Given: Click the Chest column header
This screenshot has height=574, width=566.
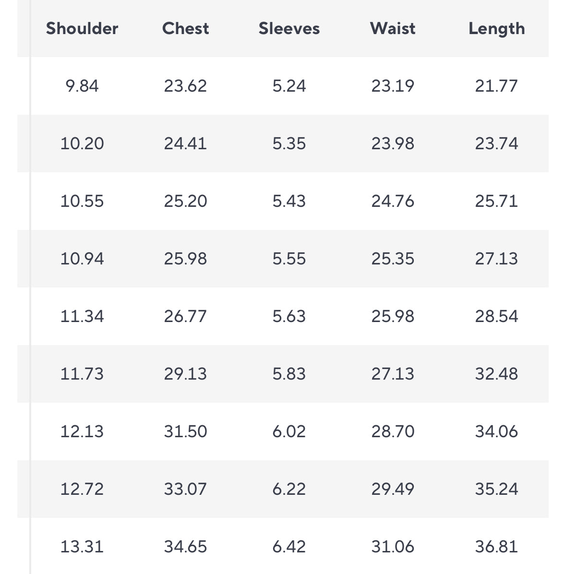Looking at the screenshot, I should click(x=185, y=28).
